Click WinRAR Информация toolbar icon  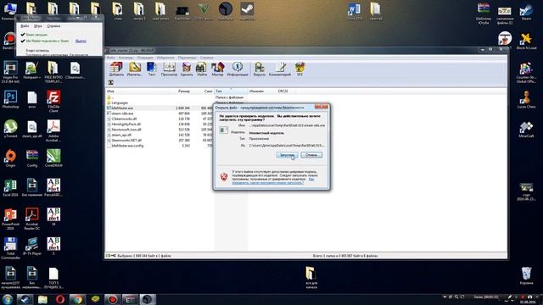coord(238,69)
